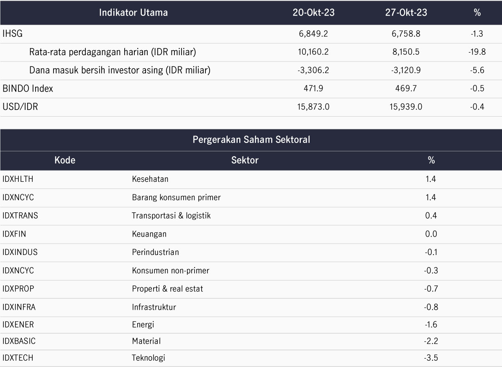Select the 20-Okt-23 column header

click(314, 13)
